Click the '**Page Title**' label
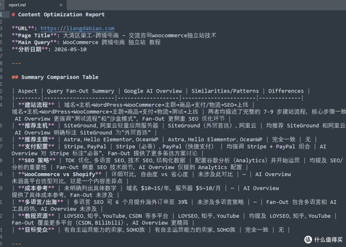346x247 pixels. tap(34, 36)
